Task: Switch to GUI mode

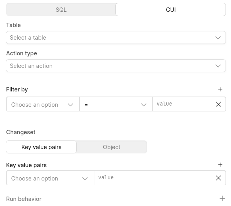Action: [171, 9]
